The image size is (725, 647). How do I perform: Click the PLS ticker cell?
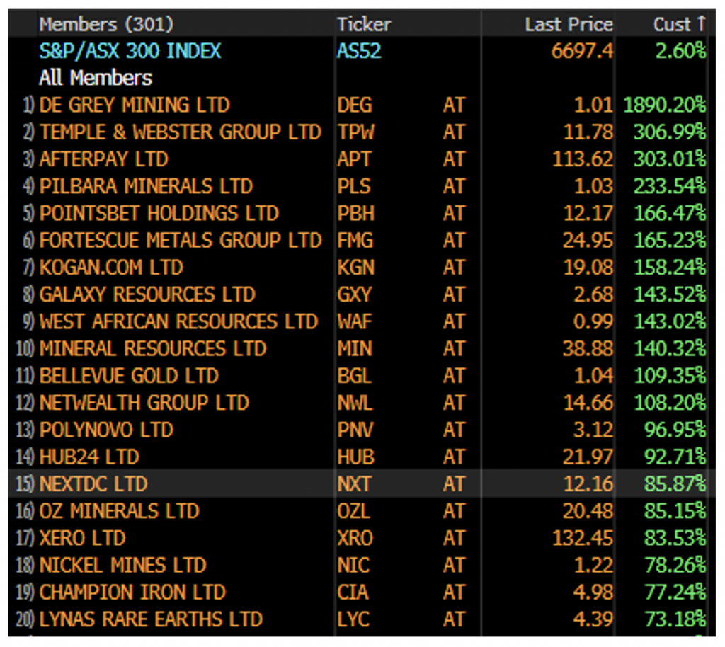tap(354, 186)
